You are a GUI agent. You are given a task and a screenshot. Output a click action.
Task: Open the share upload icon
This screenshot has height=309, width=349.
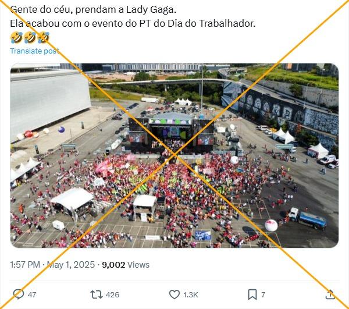coord(330,294)
